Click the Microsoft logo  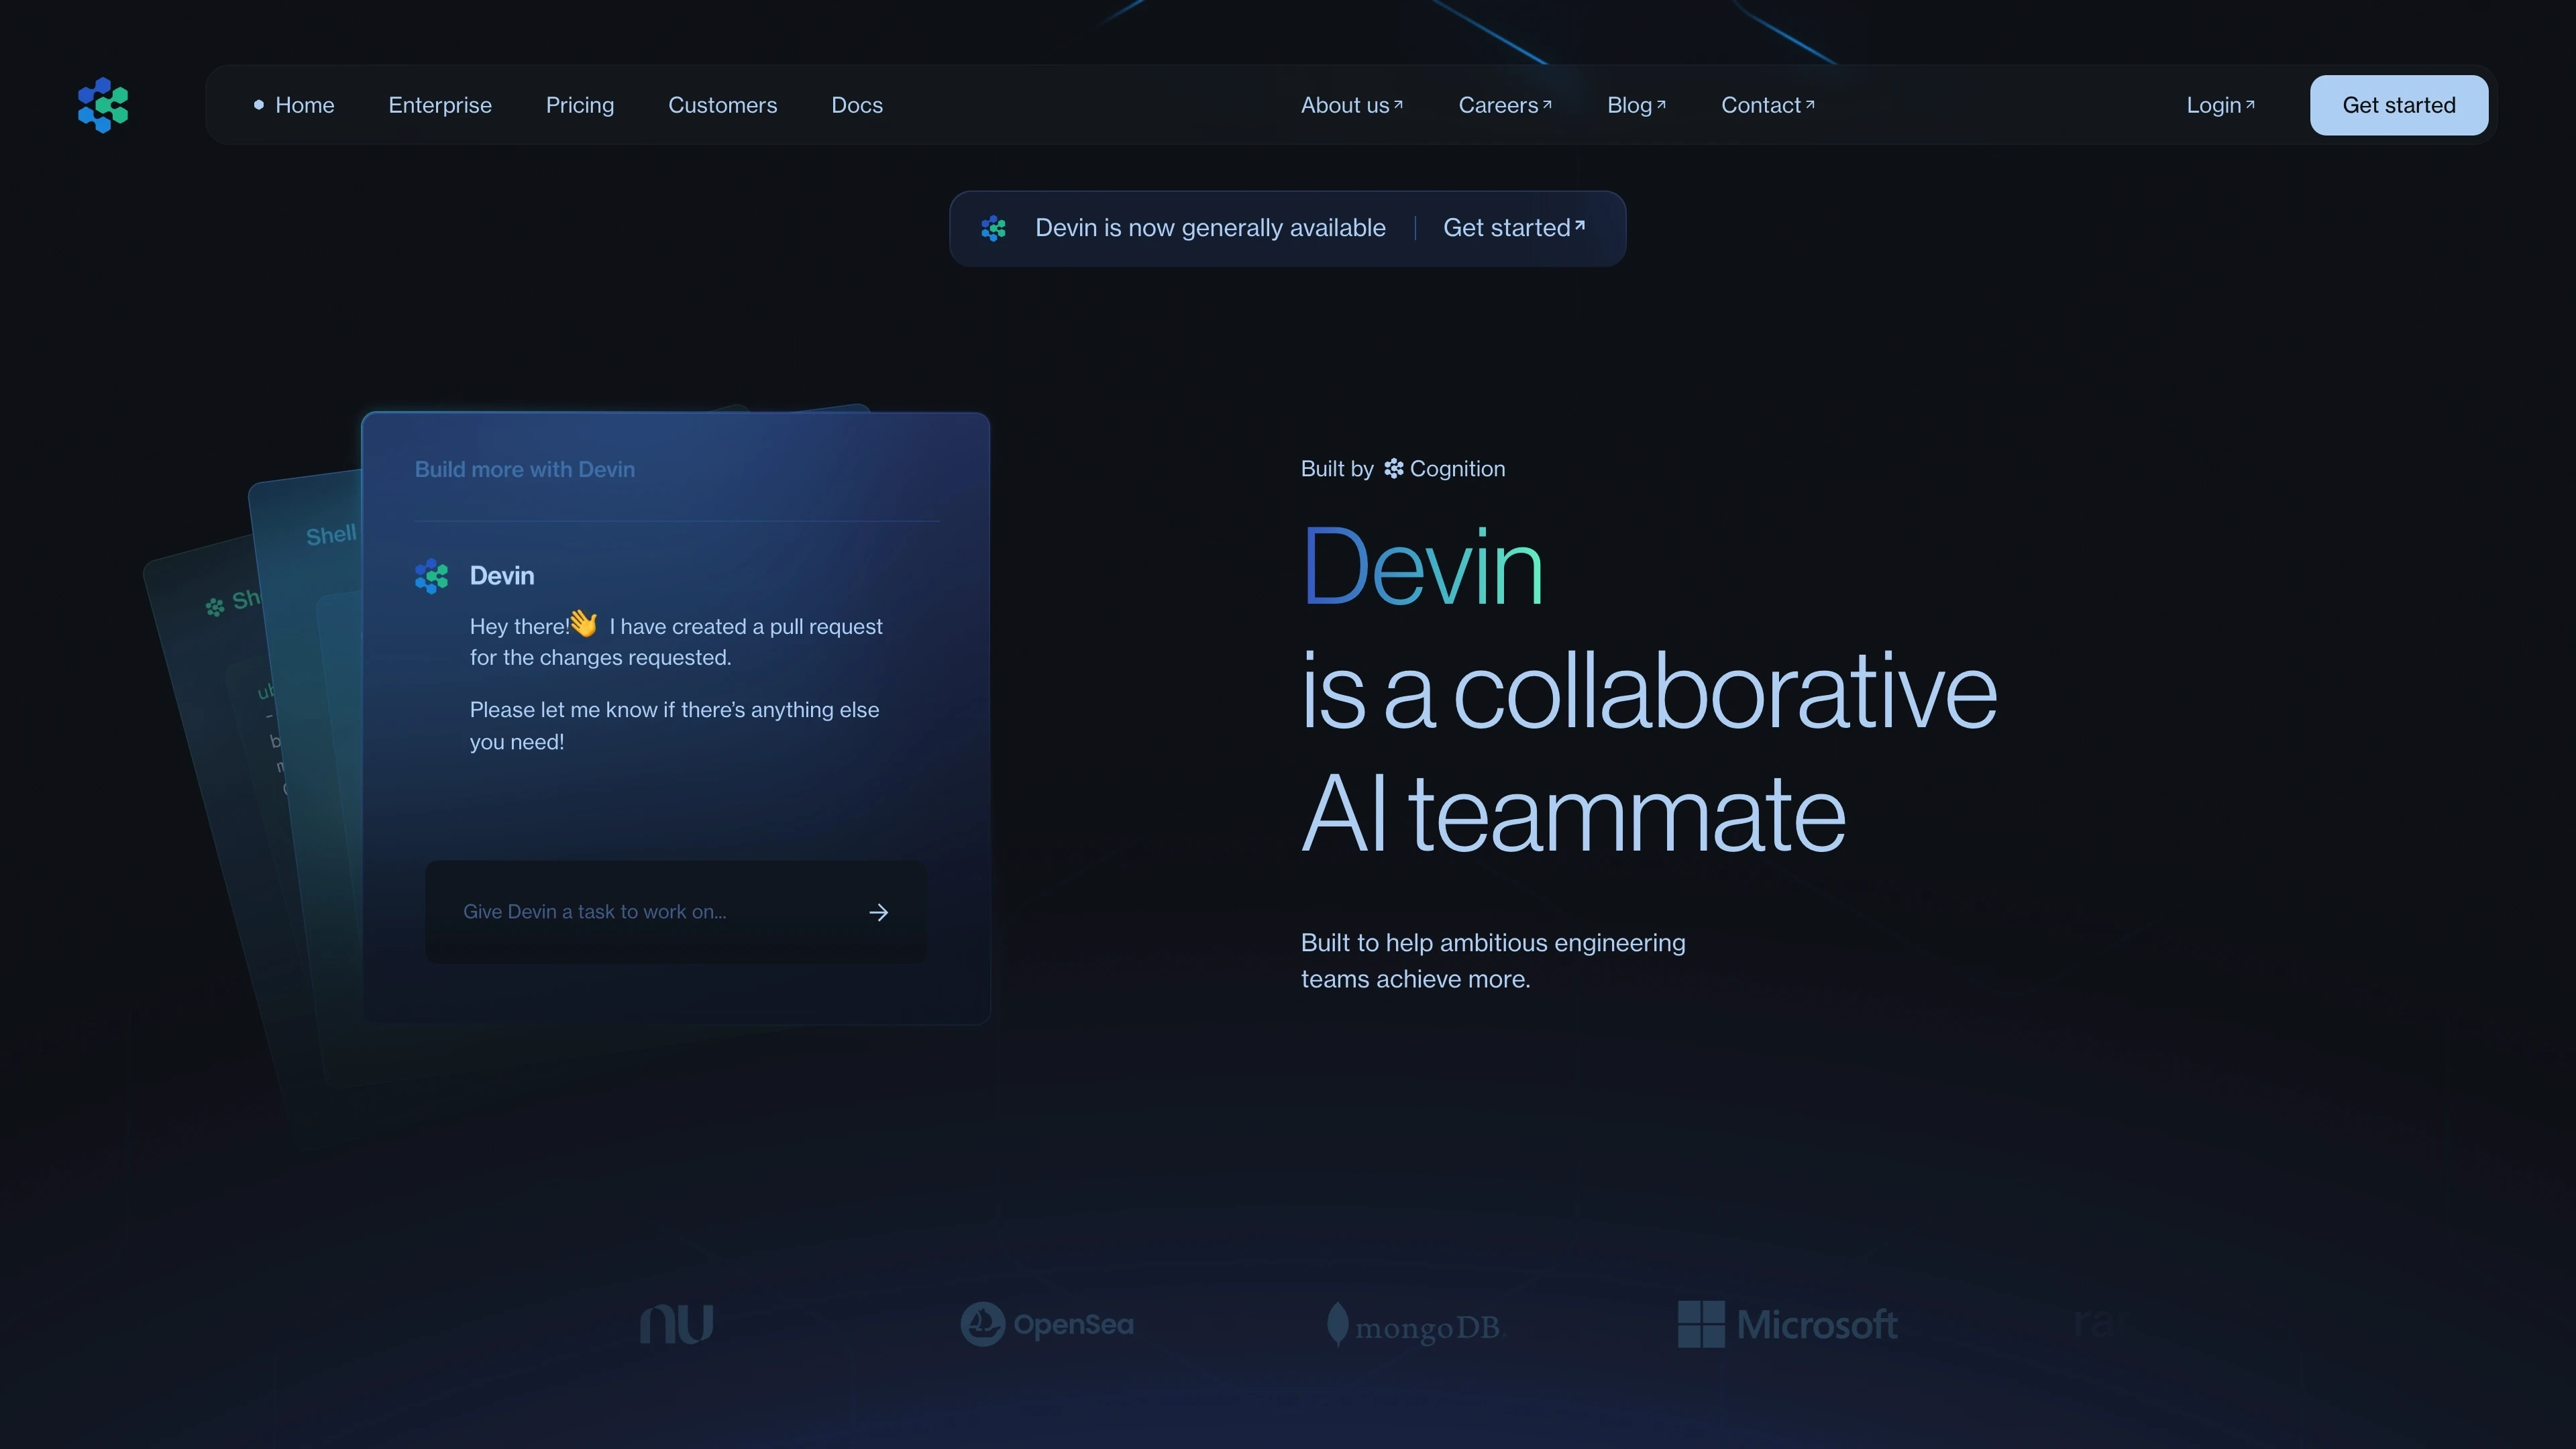click(1787, 1324)
